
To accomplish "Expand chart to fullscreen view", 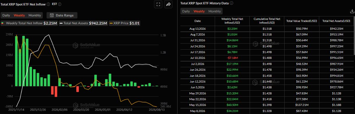I will [158, 4].
